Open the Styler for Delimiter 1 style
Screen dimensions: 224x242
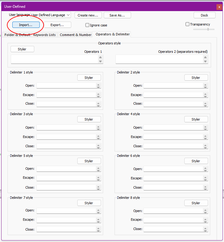click(x=89, y=77)
